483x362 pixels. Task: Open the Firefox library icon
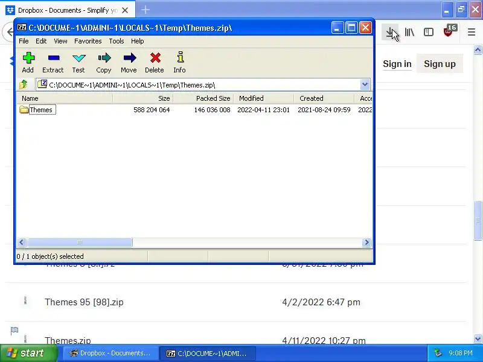(x=409, y=32)
